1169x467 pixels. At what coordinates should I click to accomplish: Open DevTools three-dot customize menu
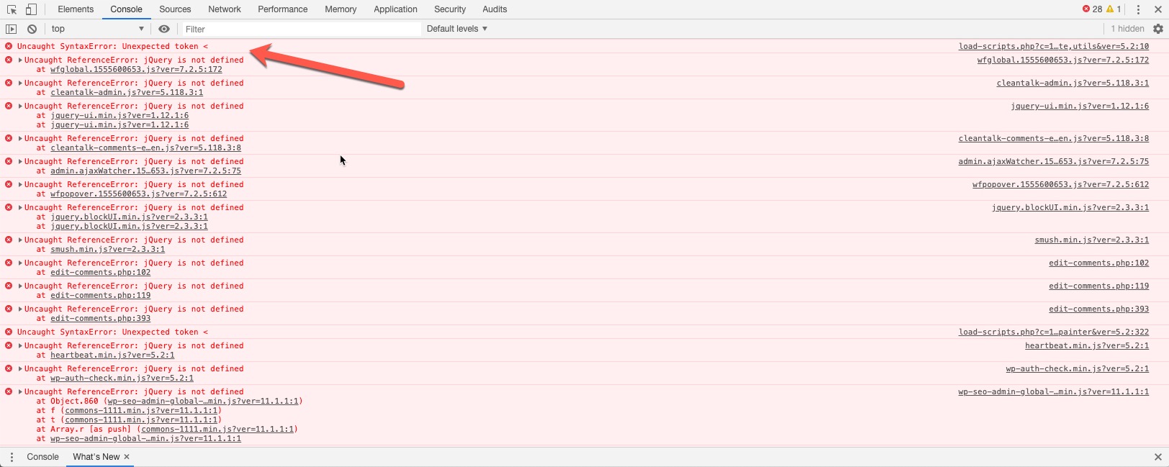1138,9
